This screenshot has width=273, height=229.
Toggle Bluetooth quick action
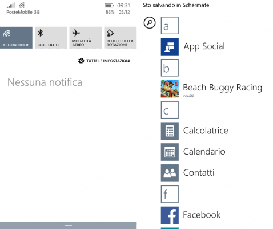pos(51,38)
